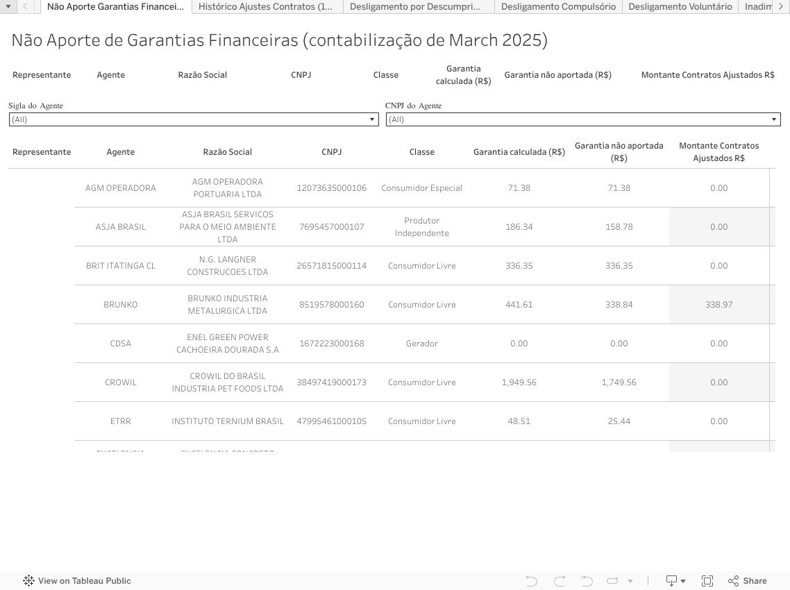Open Desligamento por Descumprimento tab

pos(415,6)
